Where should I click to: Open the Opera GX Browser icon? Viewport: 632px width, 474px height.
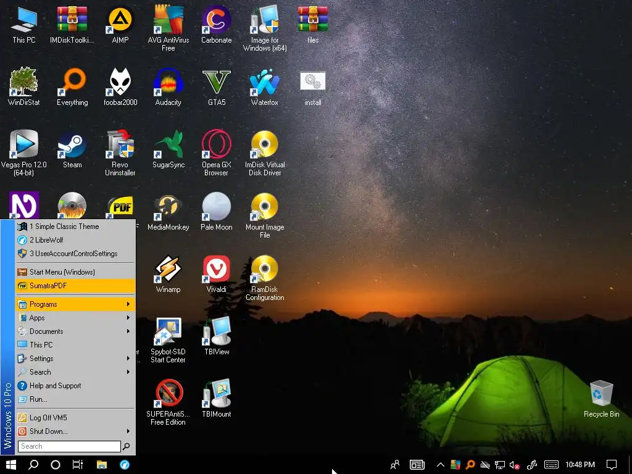217,152
